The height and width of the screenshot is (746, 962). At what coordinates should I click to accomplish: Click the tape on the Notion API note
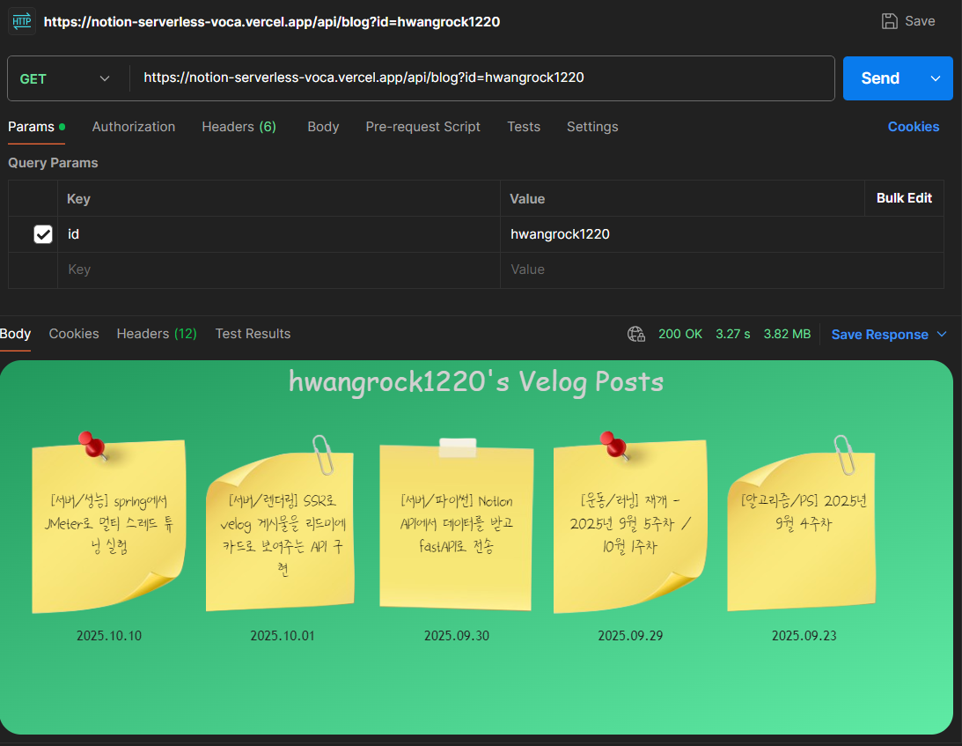click(x=458, y=447)
